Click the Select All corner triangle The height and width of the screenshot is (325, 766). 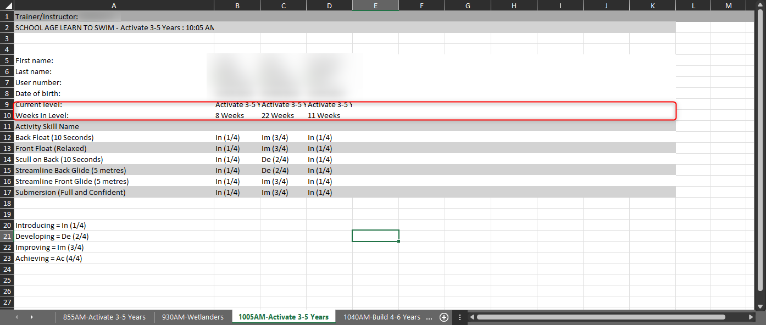[x=7, y=5]
